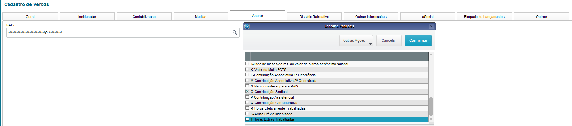Select the P-Contribuição Assistencial checkbox
The height and width of the screenshot is (126, 572).
tap(247, 97)
